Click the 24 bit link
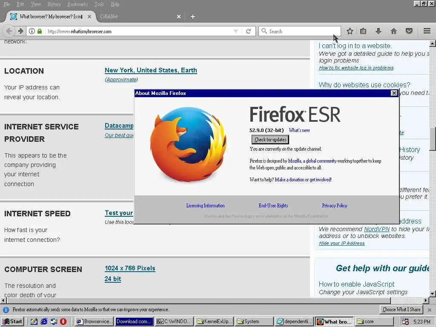This screenshot has height=327, width=436. (112, 279)
